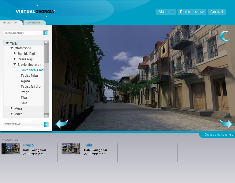Select Tavisufleba in the location tree

(29, 76)
